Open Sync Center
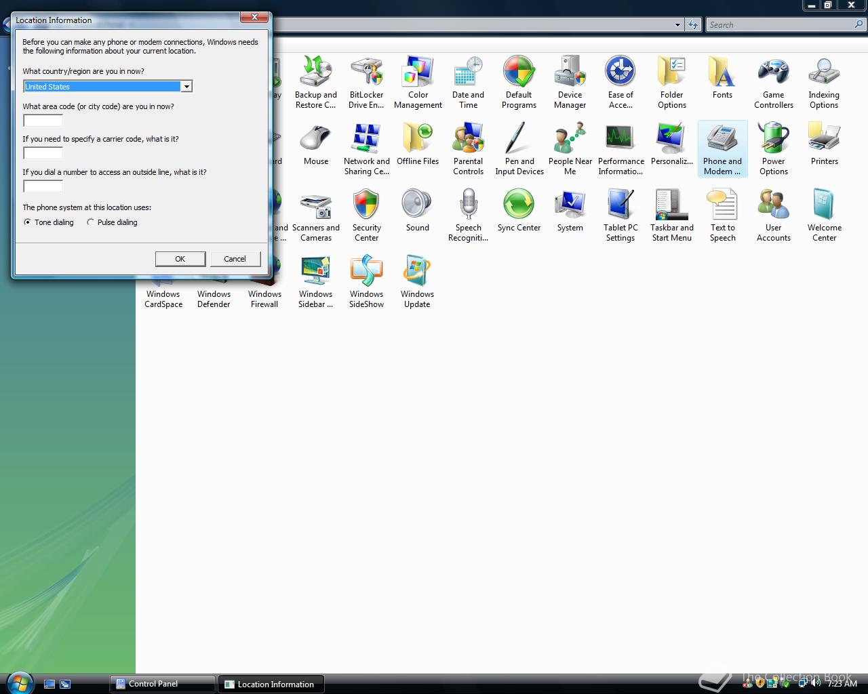This screenshot has height=694, width=868. [519, 211]
